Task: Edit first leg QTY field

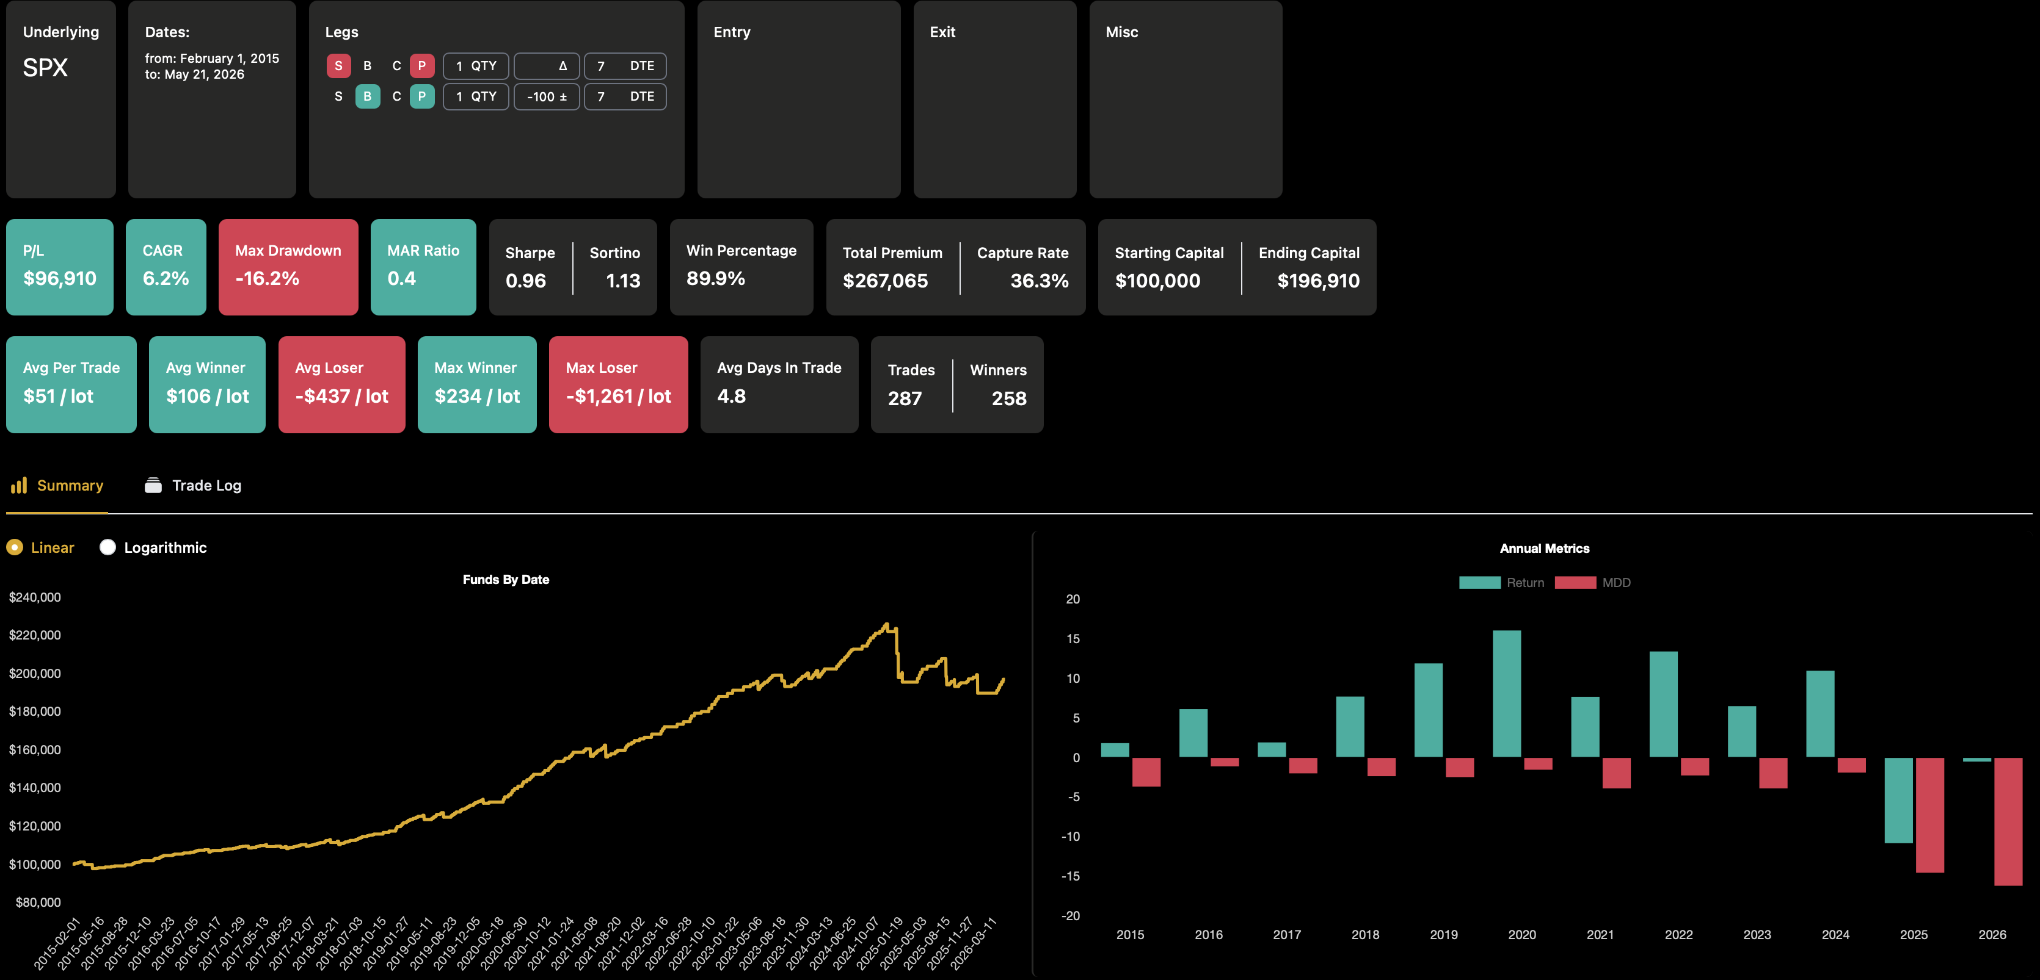Action: pyautogui.click(x=476, y=66)
